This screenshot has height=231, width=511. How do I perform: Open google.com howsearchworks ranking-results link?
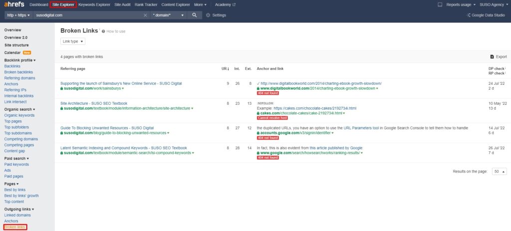[310, 153]
